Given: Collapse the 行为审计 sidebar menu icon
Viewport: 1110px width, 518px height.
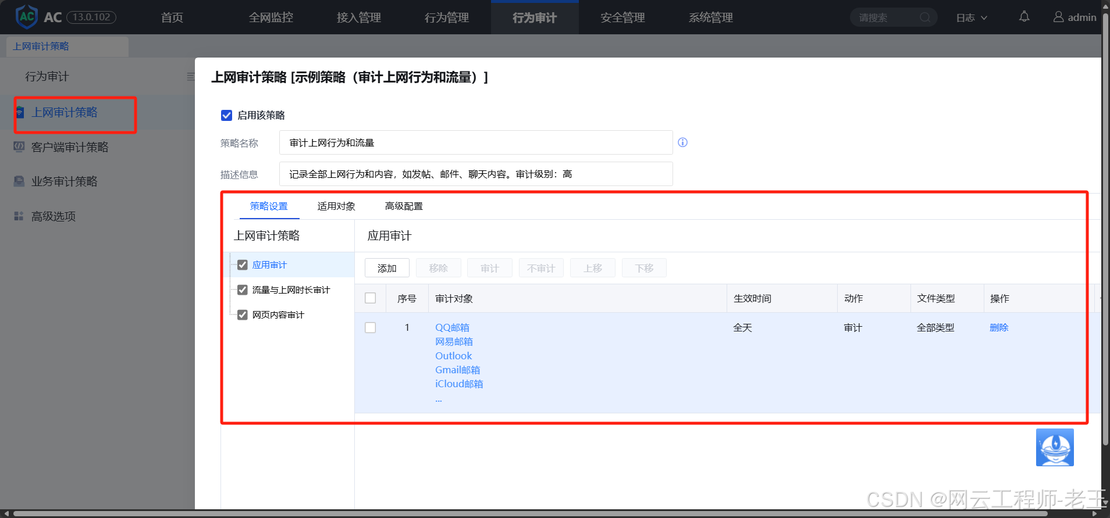Looking at the screenshot, I should 190,77.
